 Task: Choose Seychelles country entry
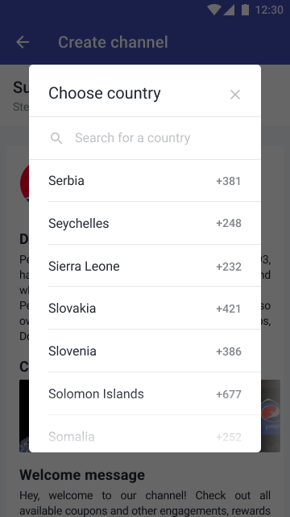pos(145,223)
